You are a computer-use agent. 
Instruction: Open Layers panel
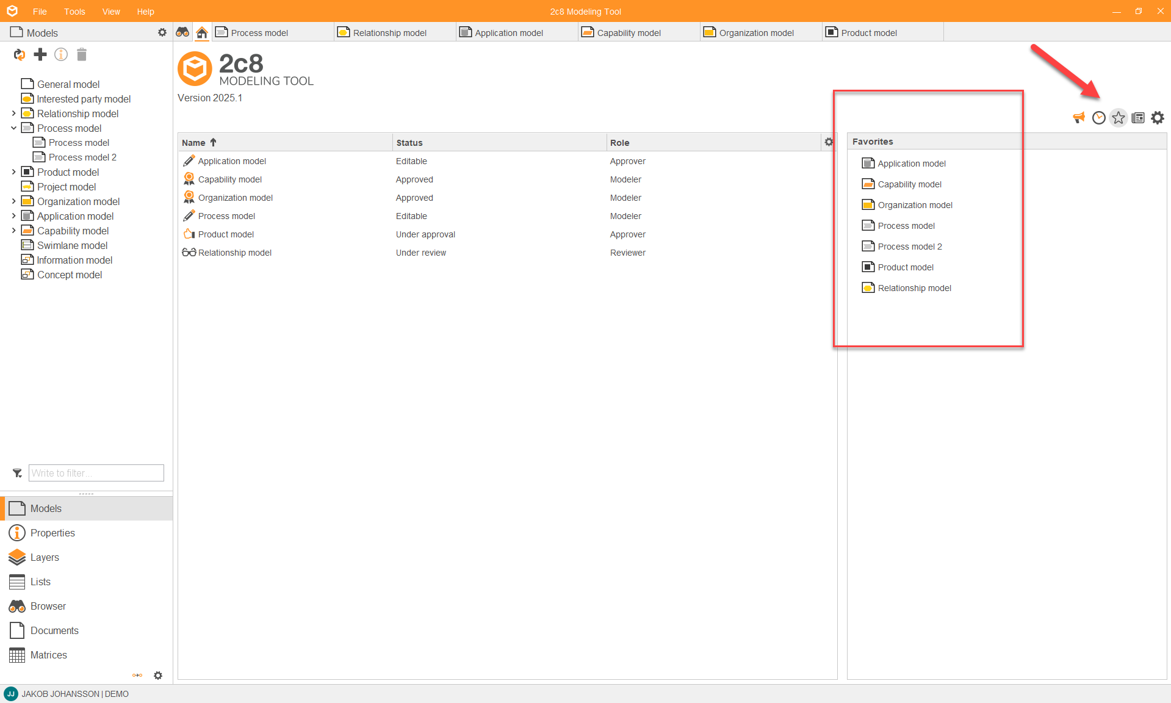86,557
